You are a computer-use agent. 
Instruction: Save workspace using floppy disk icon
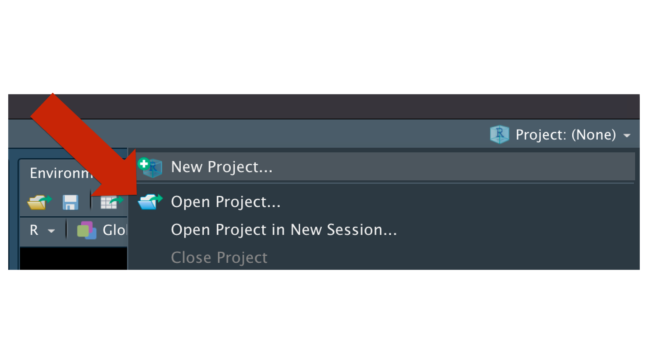tap(70, 202)
